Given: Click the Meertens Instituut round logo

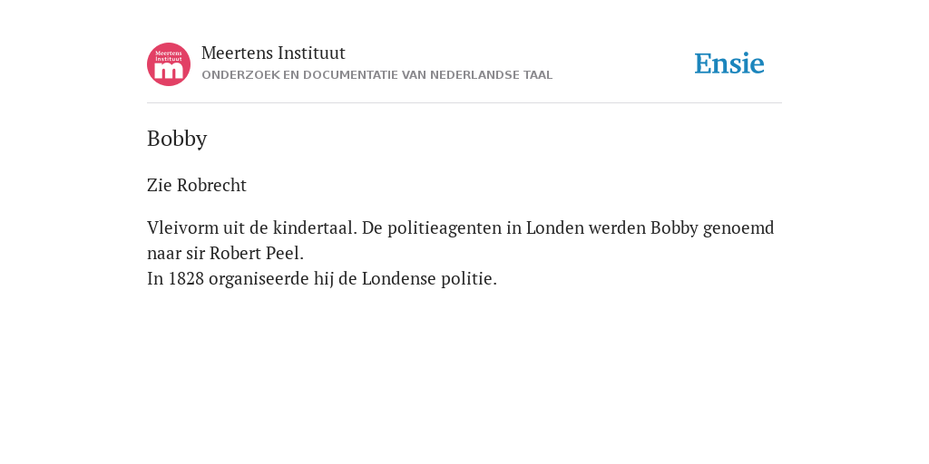Looking at the screenshot, I should click(169, 64).
